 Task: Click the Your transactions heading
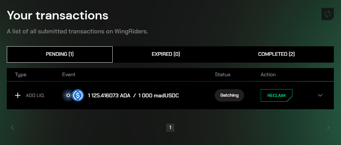pyautogui.click(x=58, y=15)
